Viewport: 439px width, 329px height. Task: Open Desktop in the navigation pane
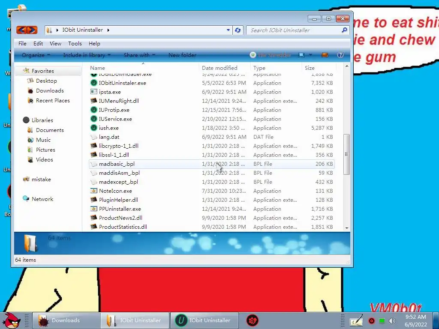(x=46, y=81)
